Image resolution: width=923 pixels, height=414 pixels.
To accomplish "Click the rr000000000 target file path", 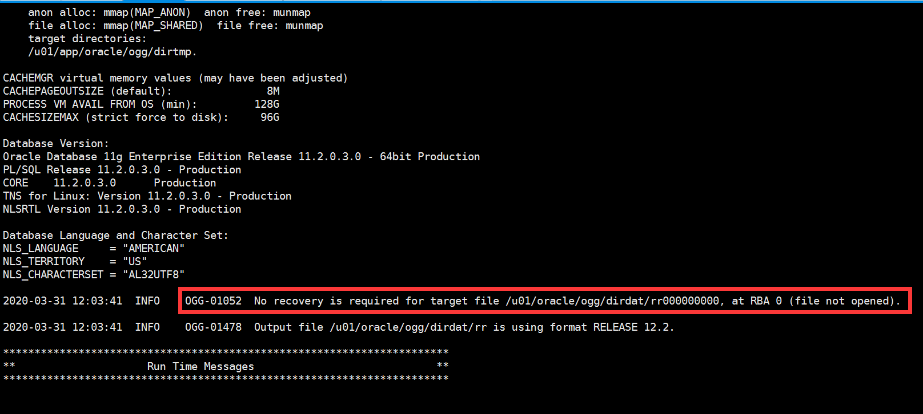I will [612, 301].
